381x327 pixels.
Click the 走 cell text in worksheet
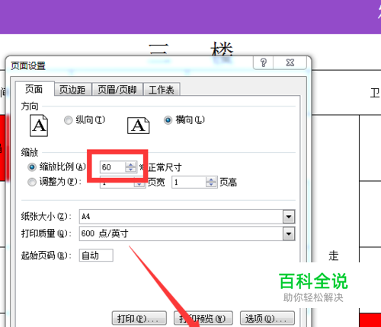[334, 256]
